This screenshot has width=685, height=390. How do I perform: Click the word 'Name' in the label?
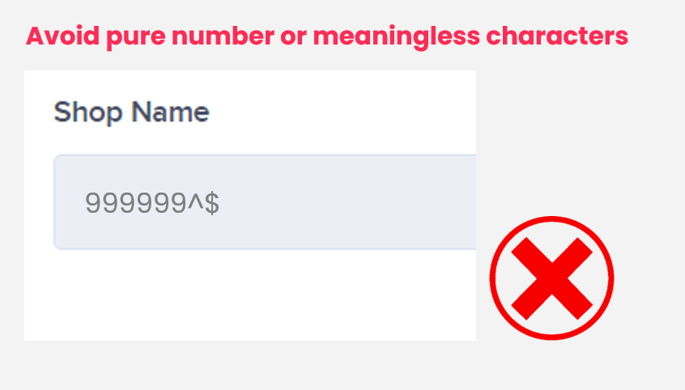coord(171,112)
